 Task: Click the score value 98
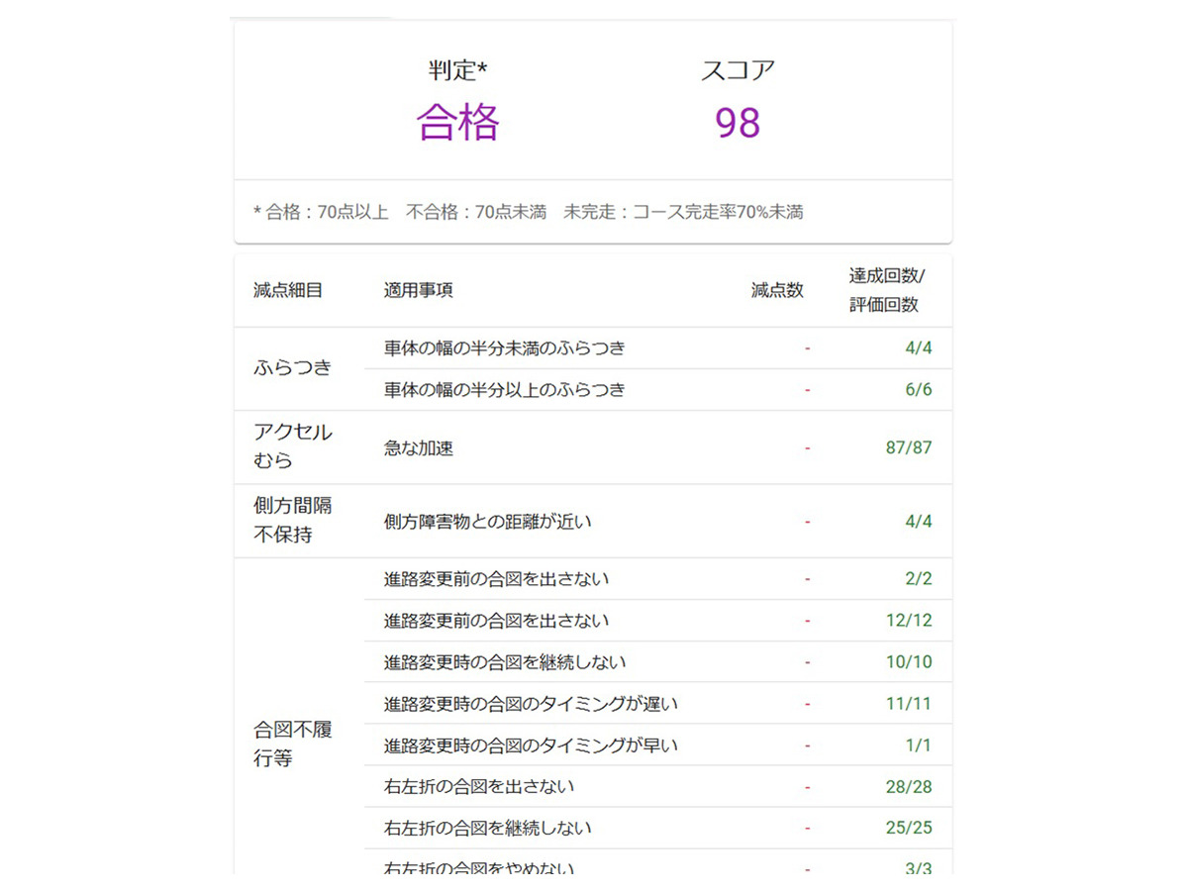[738, 123]
